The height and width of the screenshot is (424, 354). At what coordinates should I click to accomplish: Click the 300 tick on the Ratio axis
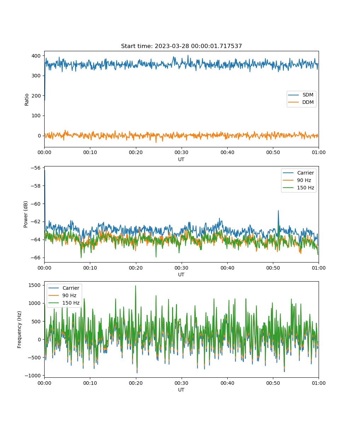pos(37,76)
